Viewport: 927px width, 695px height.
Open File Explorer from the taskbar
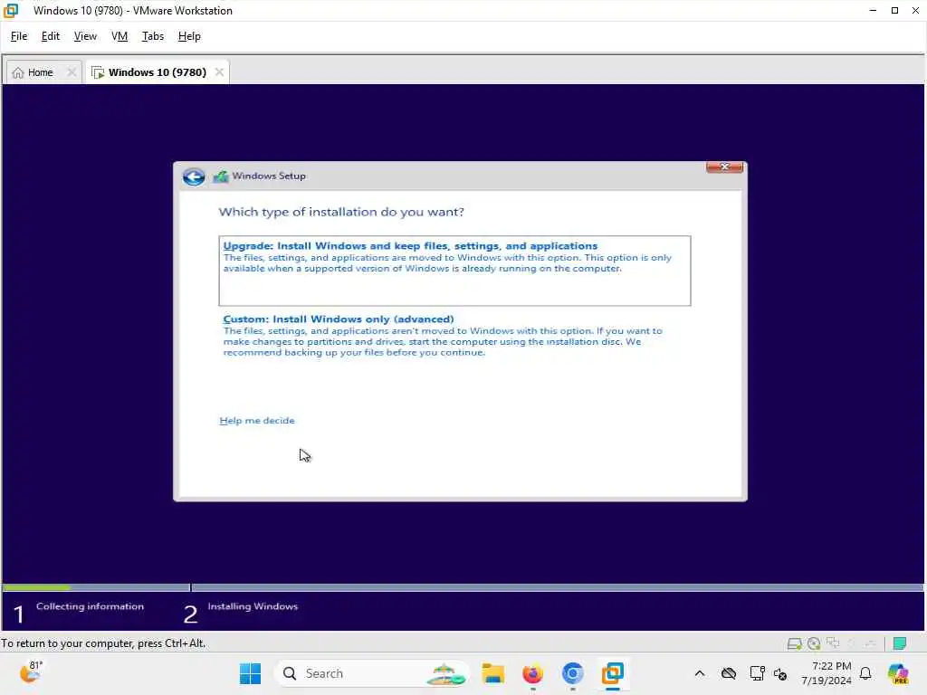coord(492,673)
